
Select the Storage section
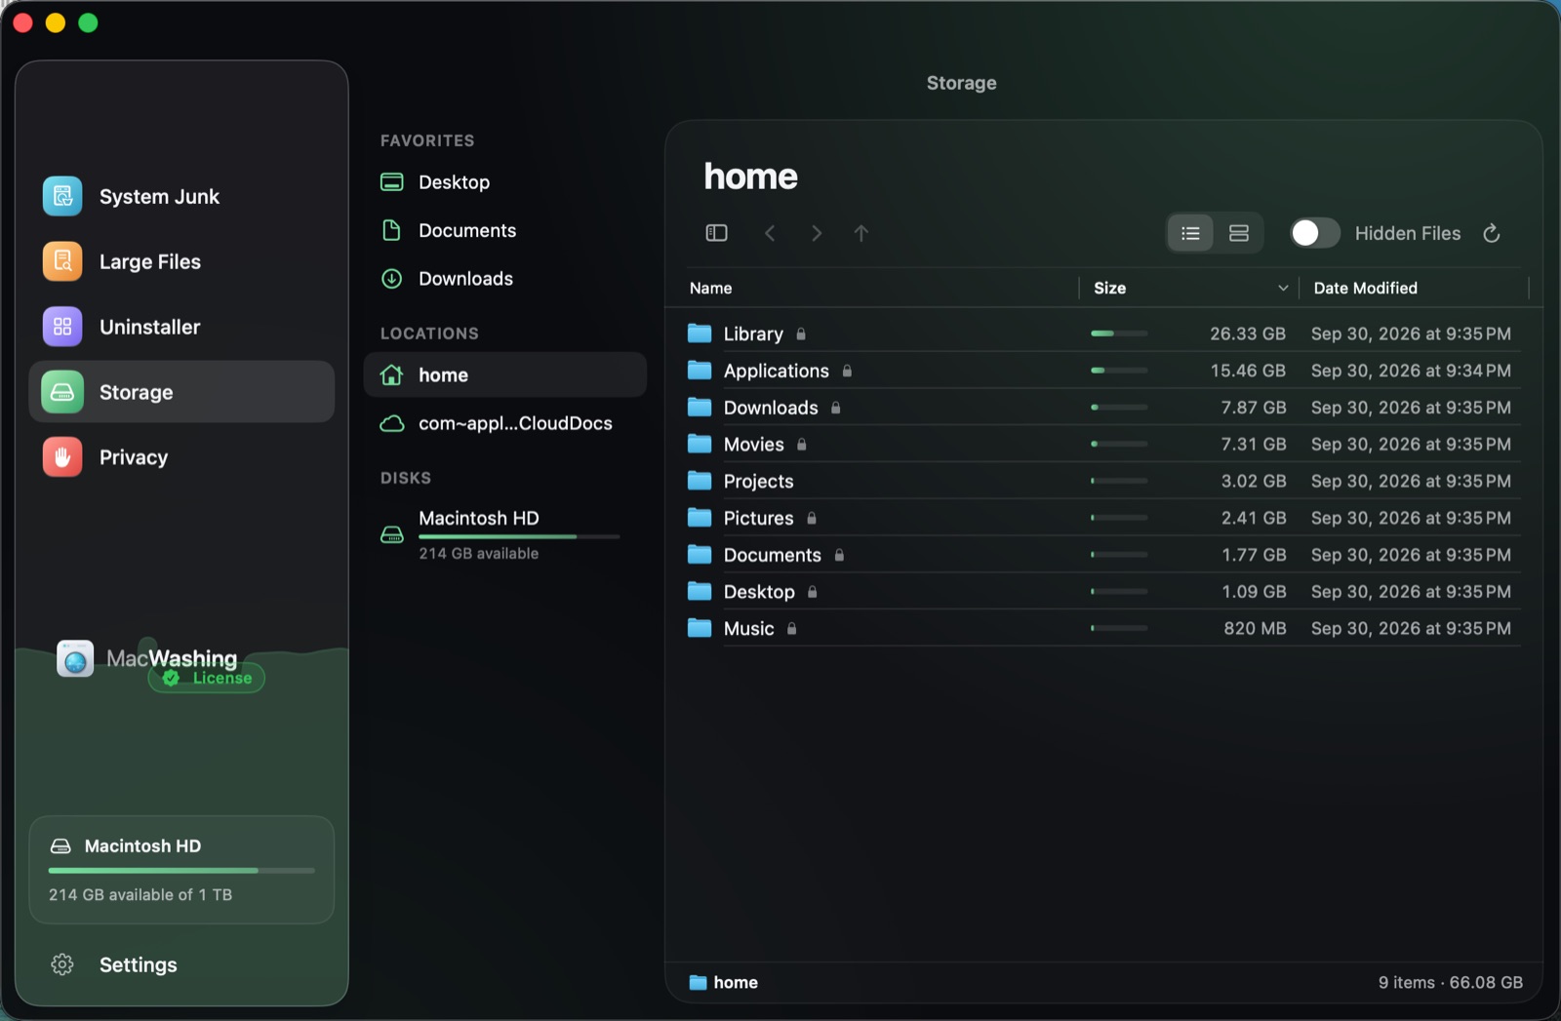coord(181,392)
